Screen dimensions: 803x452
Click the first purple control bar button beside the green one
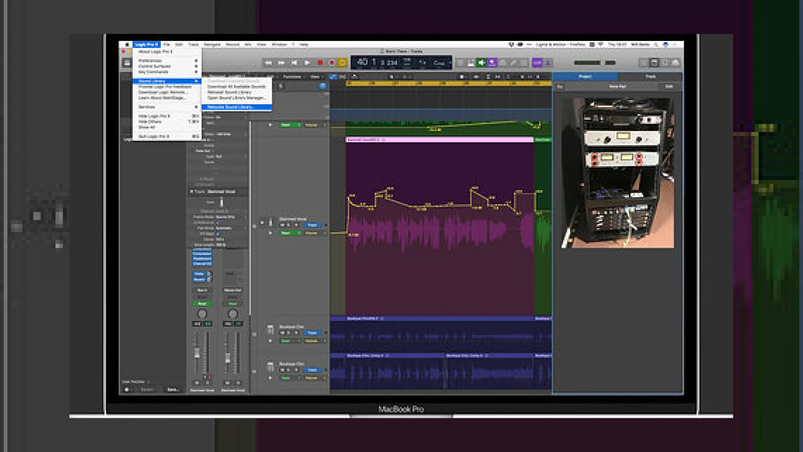(x=492, y=63)
